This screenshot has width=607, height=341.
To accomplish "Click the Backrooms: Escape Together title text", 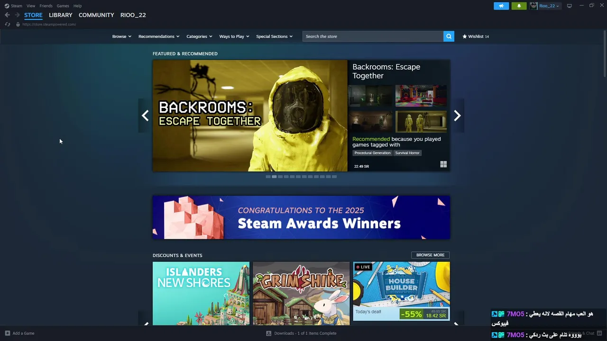I will (x=386, y=71).
